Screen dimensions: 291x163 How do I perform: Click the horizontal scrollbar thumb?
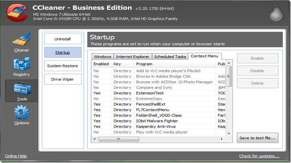click(119, 139)
